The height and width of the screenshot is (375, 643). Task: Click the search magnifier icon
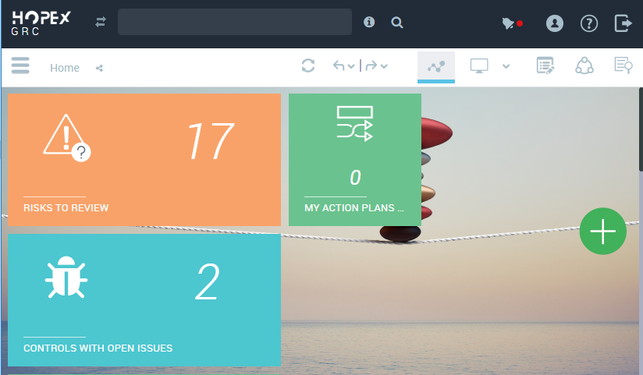(397, 23)
